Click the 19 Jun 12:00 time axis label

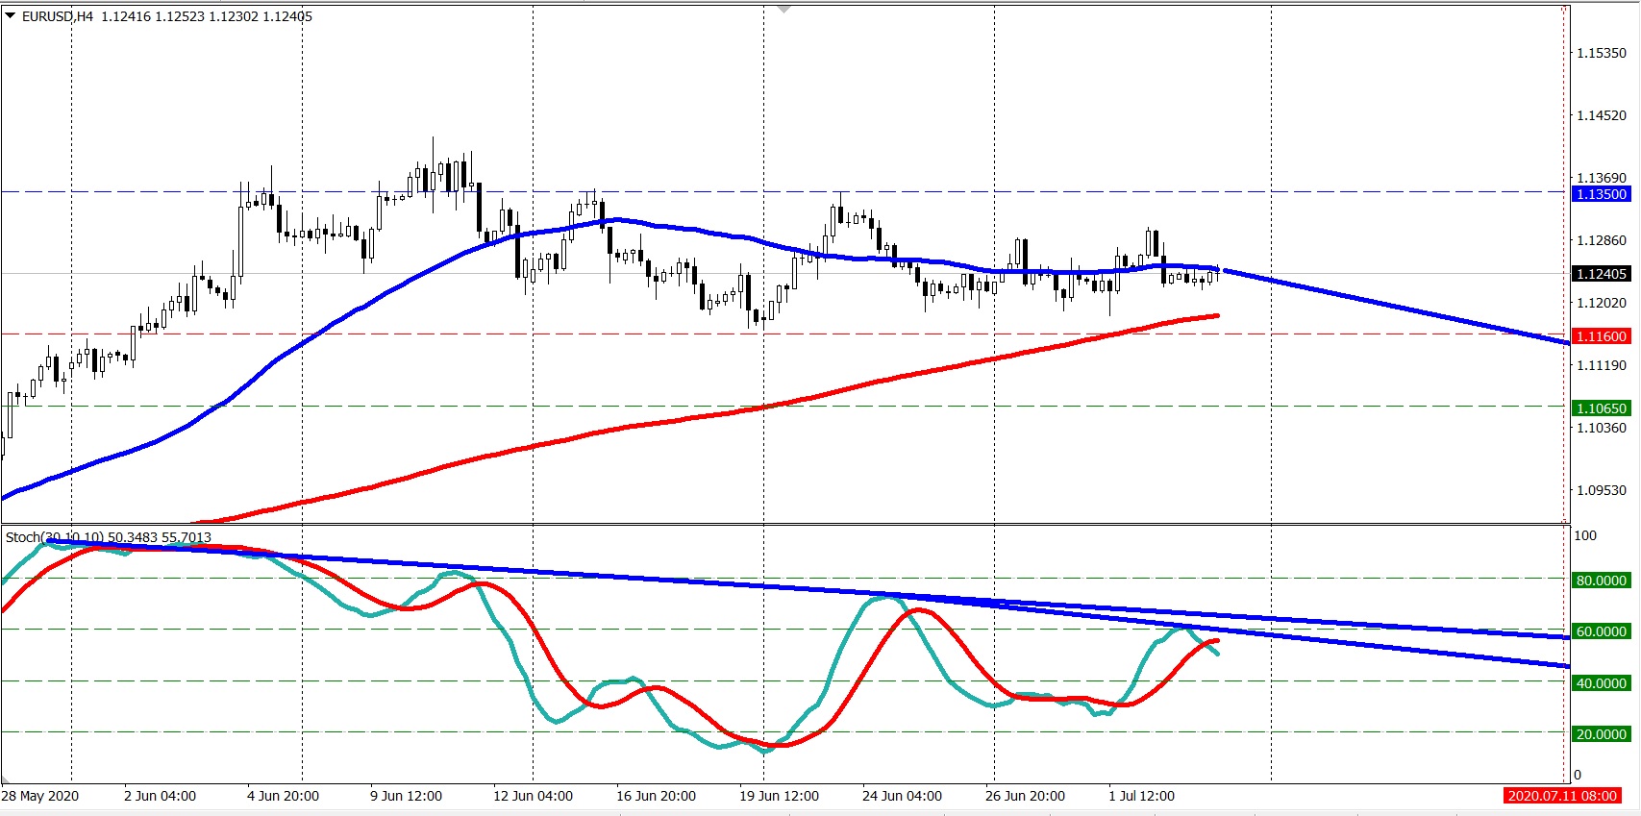(779, 796)
